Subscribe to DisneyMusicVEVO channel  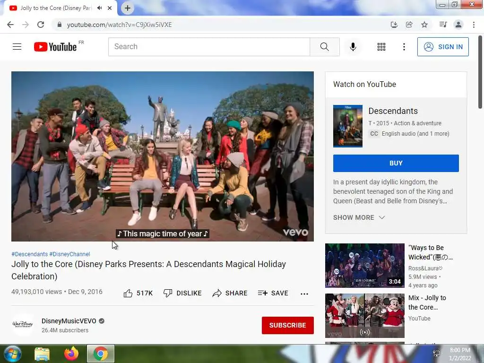[288, 325]
